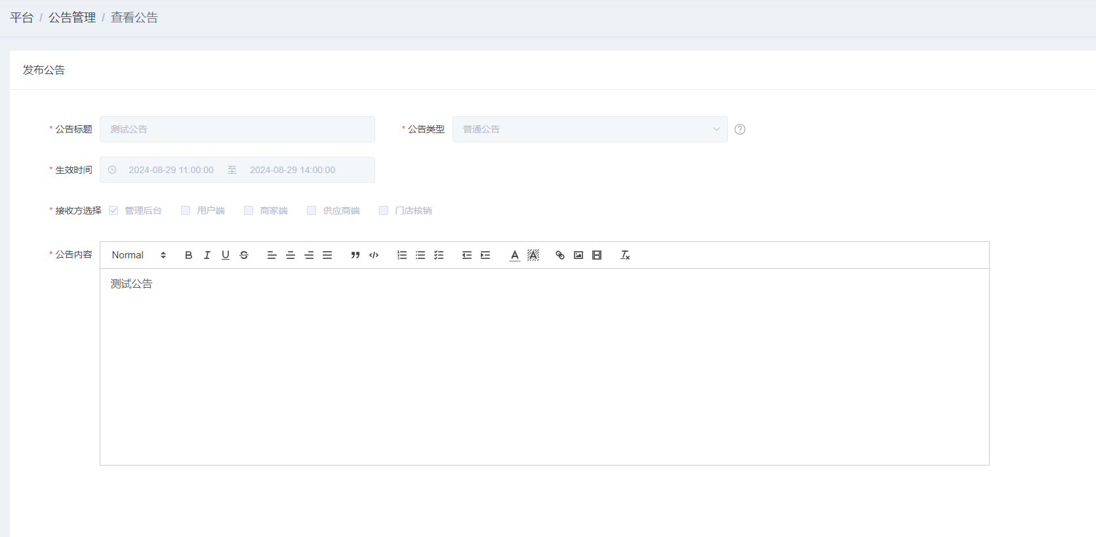This screenshot has height=537, width=1096.
Task: Go to 公告管理 in breadcrumb
Action: coord(72,18)
